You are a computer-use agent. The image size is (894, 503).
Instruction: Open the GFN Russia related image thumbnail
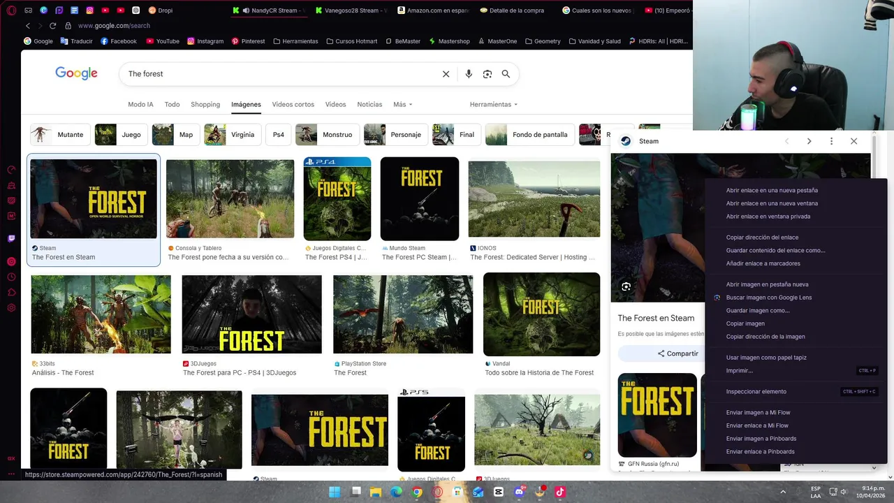[657, 415]
